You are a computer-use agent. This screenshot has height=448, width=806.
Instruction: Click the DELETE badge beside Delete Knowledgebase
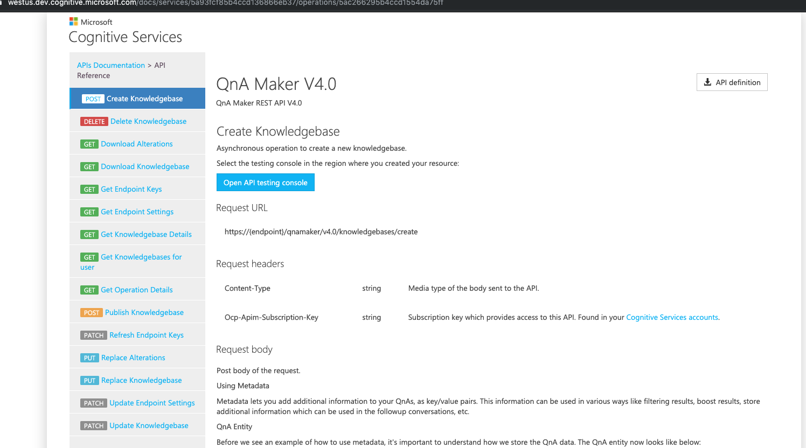point(94,122)
